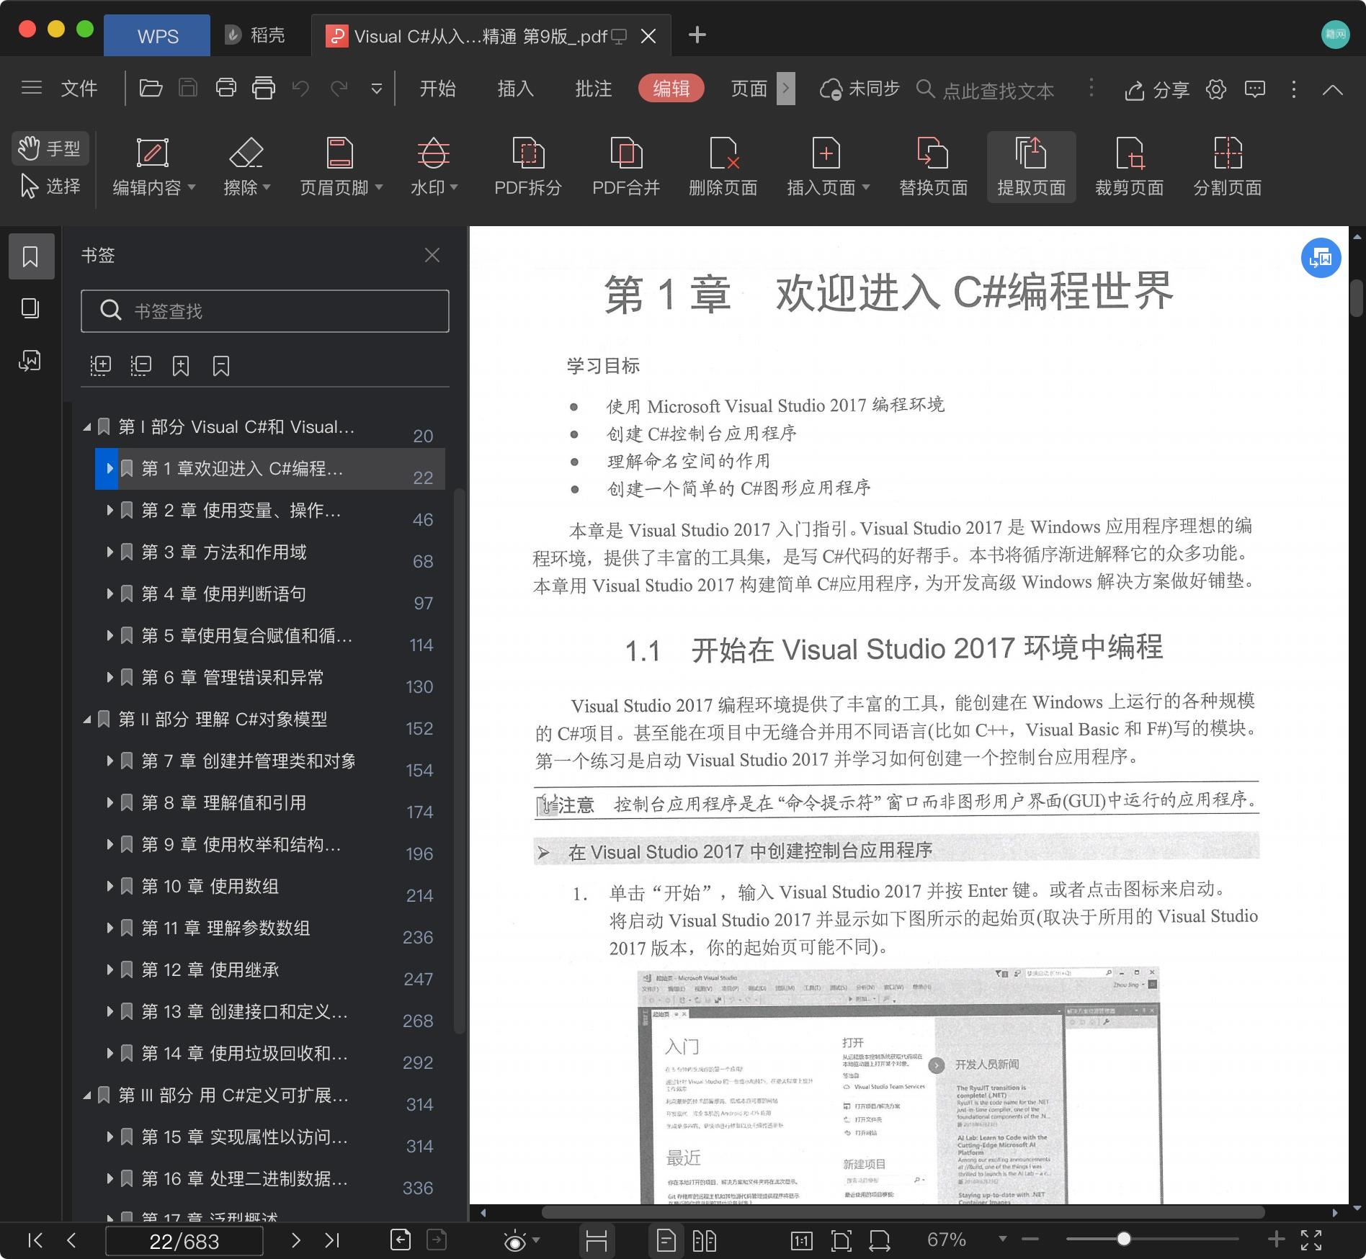Click Replace Page (替换页面)
Viewport: 1366px width, 1259px height.
[933, 168]
